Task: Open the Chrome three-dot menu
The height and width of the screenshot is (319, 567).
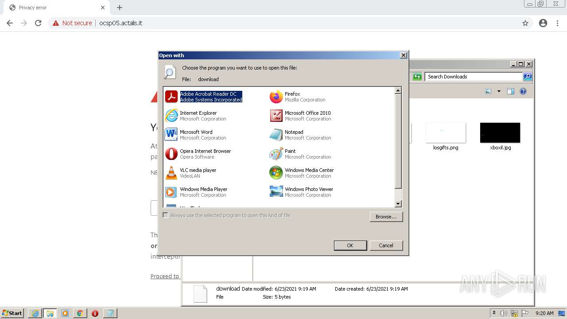Action: click(x=558, y=23)
